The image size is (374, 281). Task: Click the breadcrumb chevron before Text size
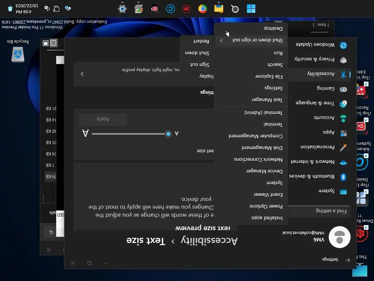(173, 241)
